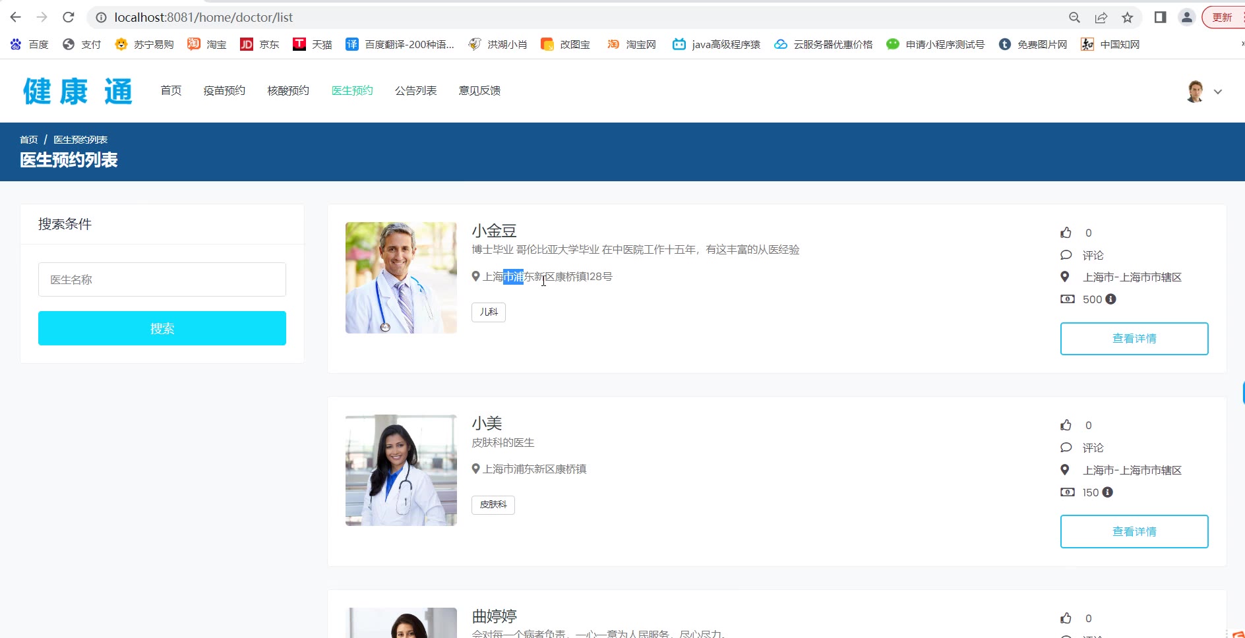Click the 皮肤科 department tag
Viewport: 1245px width, 638px height.
pyautogui.click(x=493, y=505)
